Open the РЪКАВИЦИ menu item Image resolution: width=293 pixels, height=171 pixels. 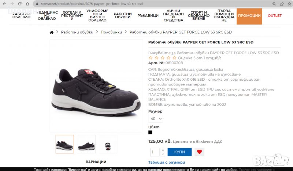coord(148,15)
